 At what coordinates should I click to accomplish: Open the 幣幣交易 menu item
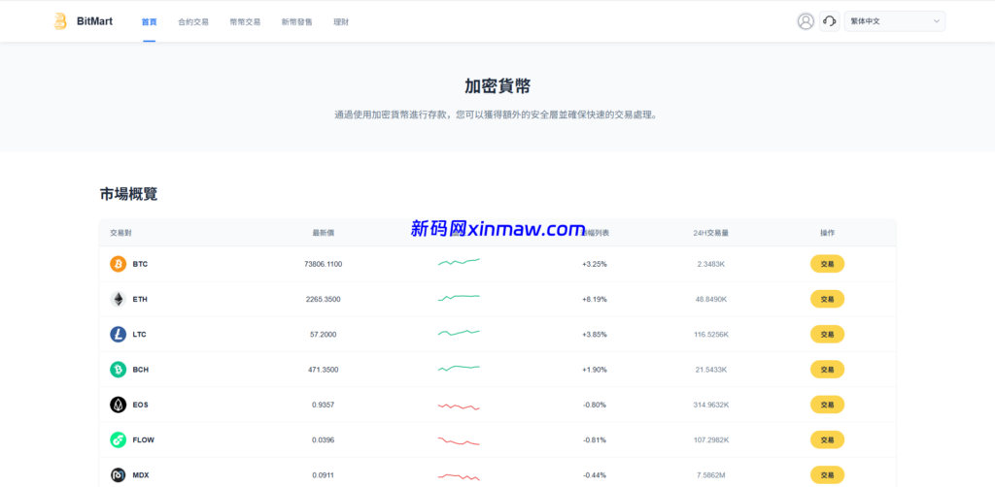(x=245, y=21)
